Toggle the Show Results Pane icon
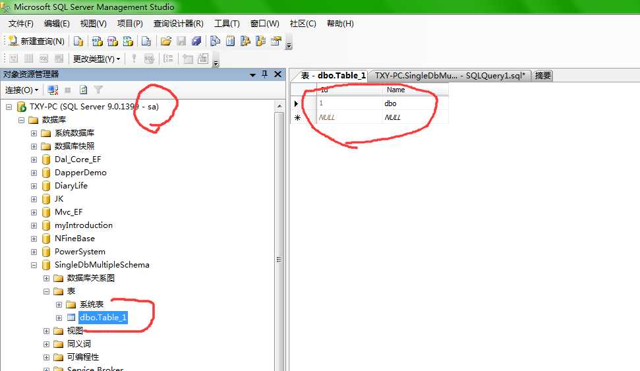Viewport: 640px width, 371px height. click(59, 59)
